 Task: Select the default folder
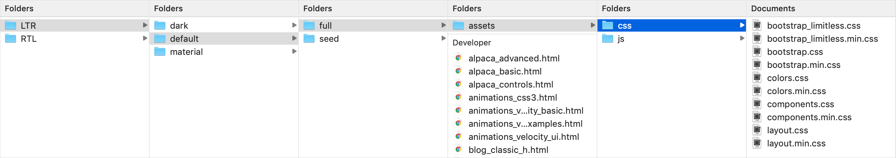224,39
